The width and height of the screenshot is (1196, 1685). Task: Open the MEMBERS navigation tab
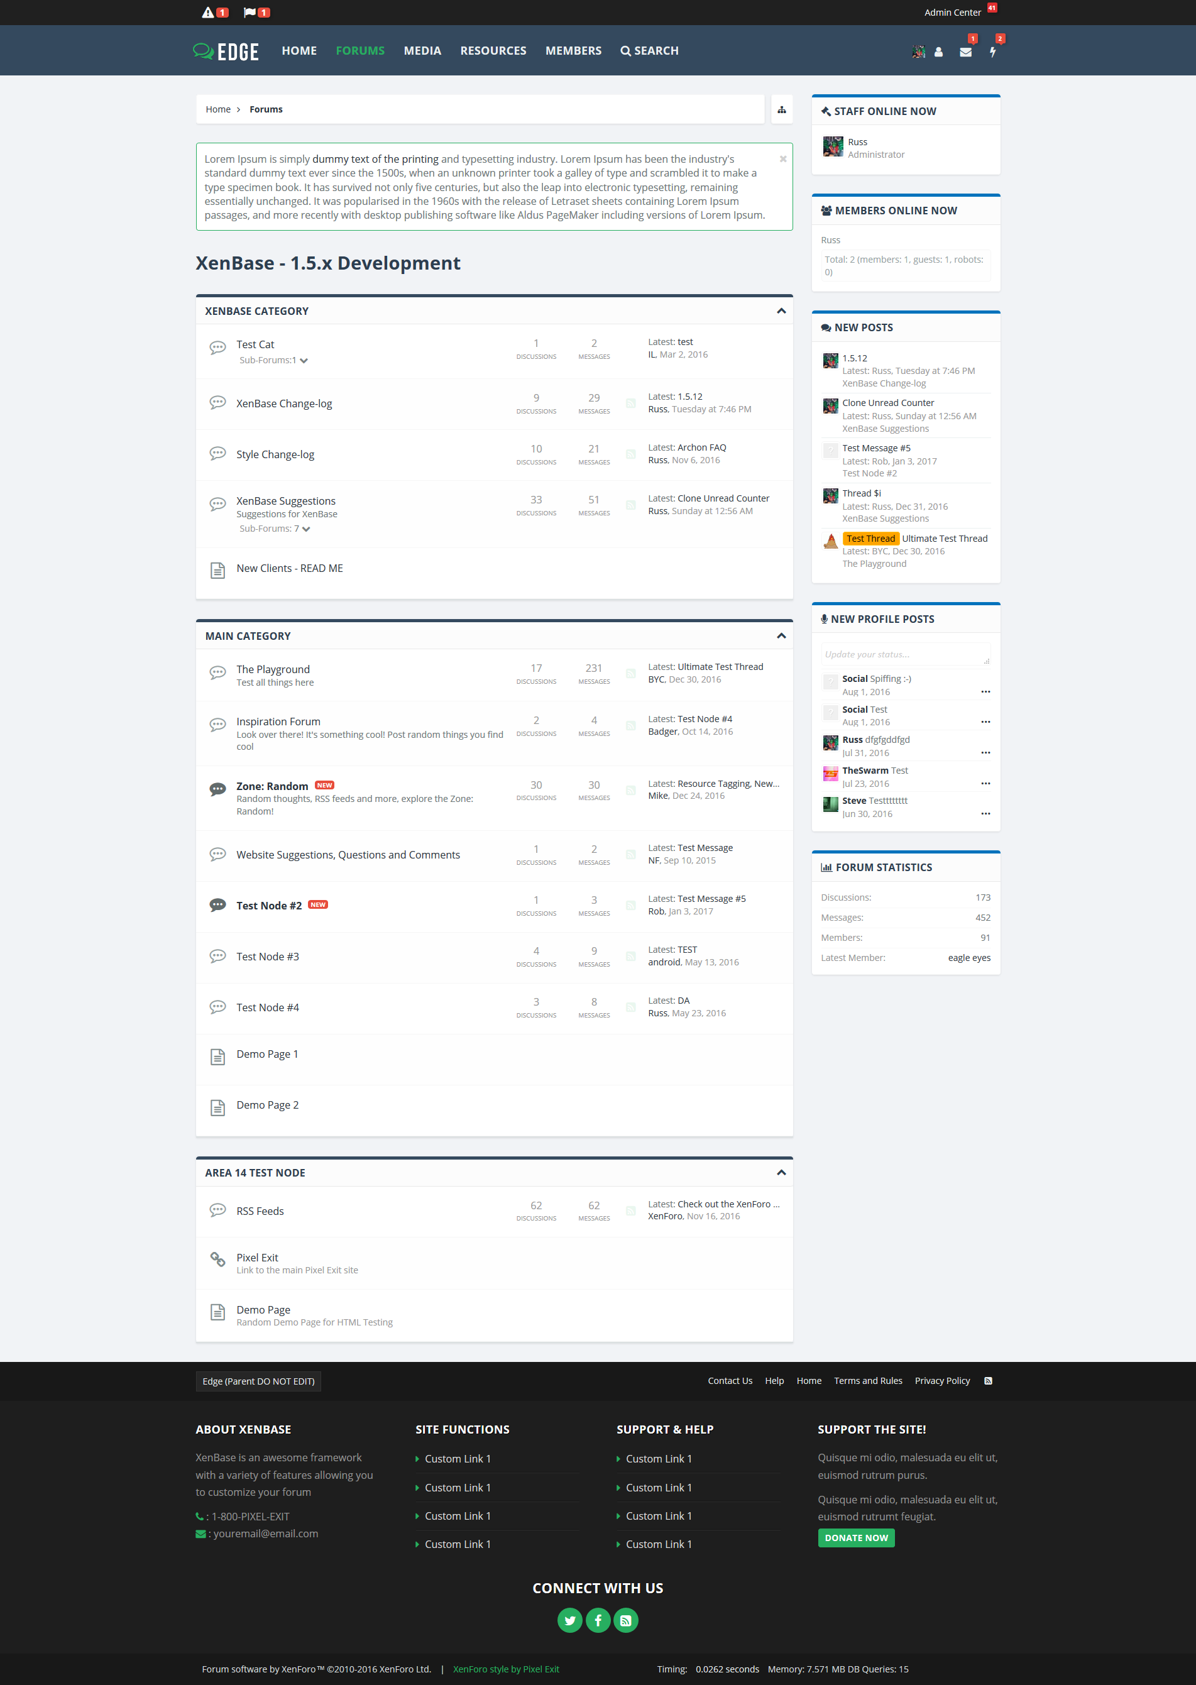point(573,51)
